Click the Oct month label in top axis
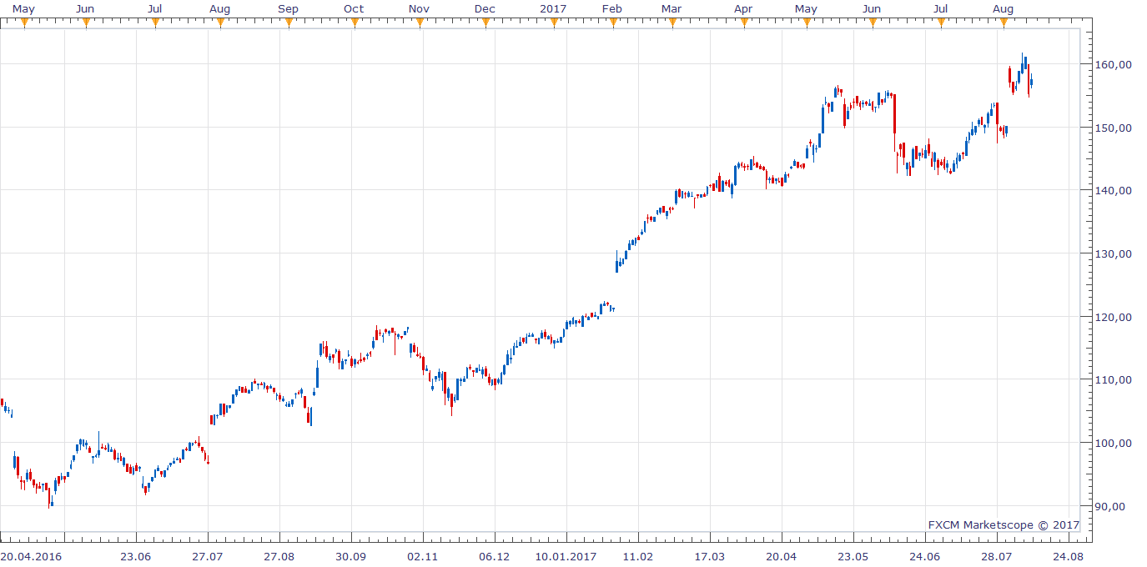The image size is (1147, 567). click(354, 9)
